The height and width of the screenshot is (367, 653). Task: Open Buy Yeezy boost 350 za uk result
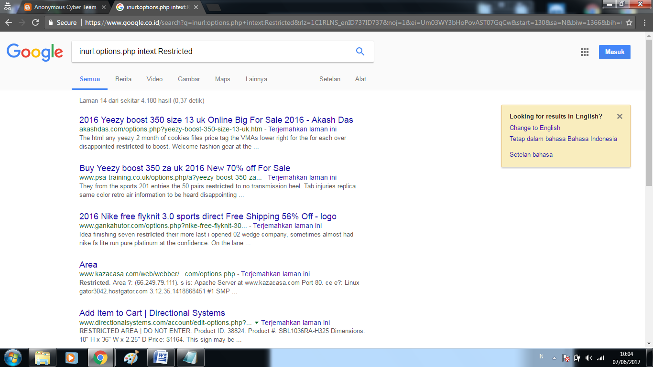coord(185,168)
